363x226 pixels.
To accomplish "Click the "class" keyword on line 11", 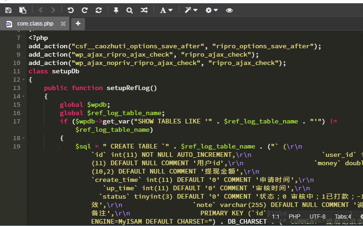I will (x=38, y=71).
